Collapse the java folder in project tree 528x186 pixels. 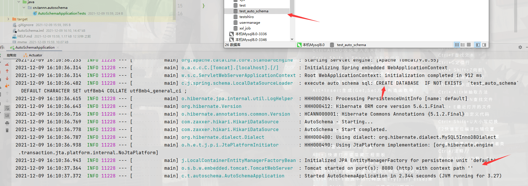click(x=19, y=2)
